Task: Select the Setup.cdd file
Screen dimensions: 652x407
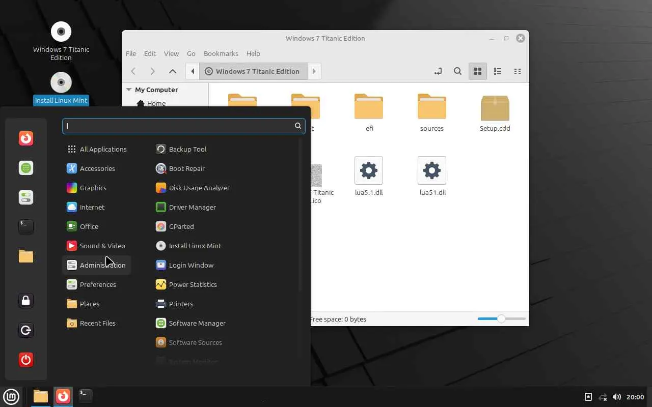Action: (495, 113)
